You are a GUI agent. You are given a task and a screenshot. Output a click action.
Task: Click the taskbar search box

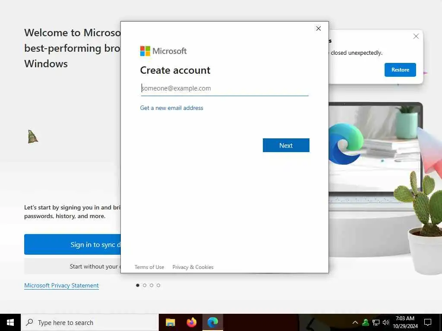pos(90,322)
